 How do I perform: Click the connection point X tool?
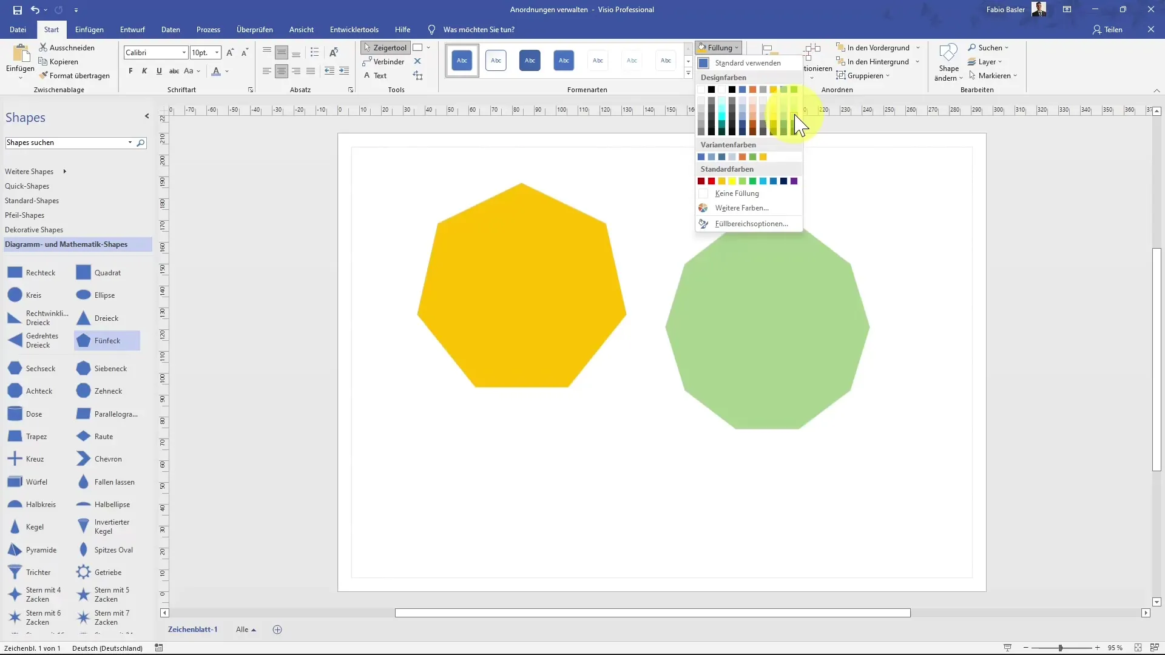click(x=417, y=61)
